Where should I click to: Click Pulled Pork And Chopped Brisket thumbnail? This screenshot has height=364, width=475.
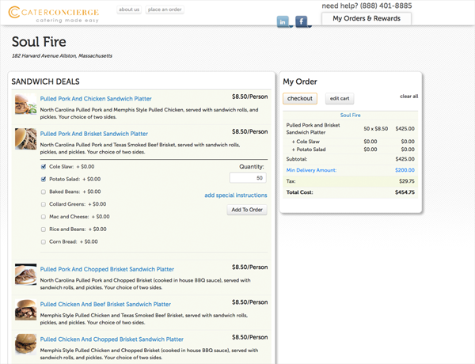(26, 275)
